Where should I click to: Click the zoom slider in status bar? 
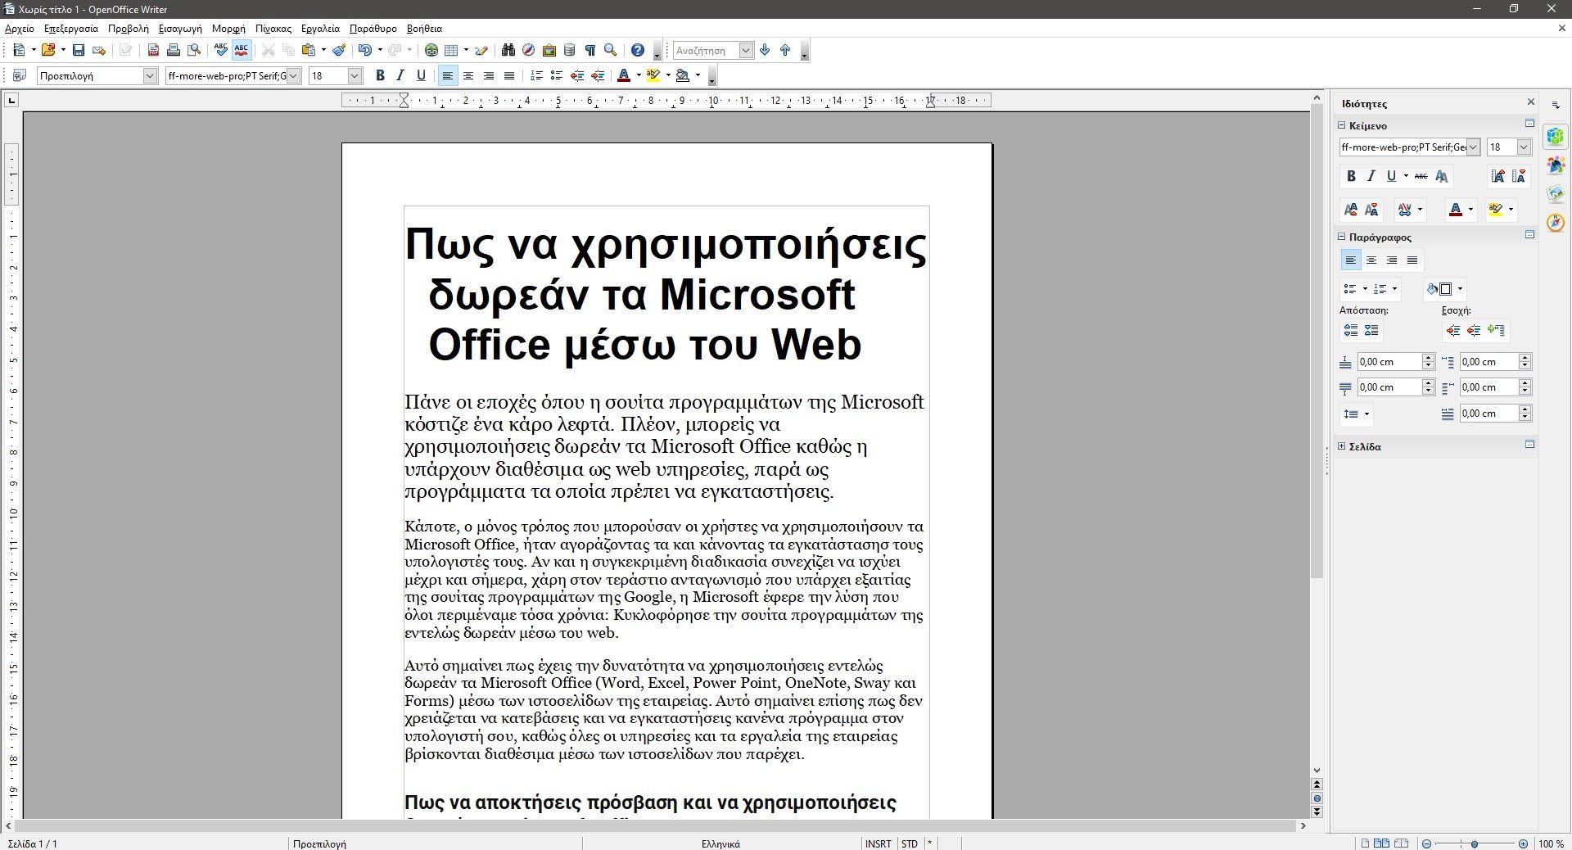pyautogui.click(x=1475, y=843)
